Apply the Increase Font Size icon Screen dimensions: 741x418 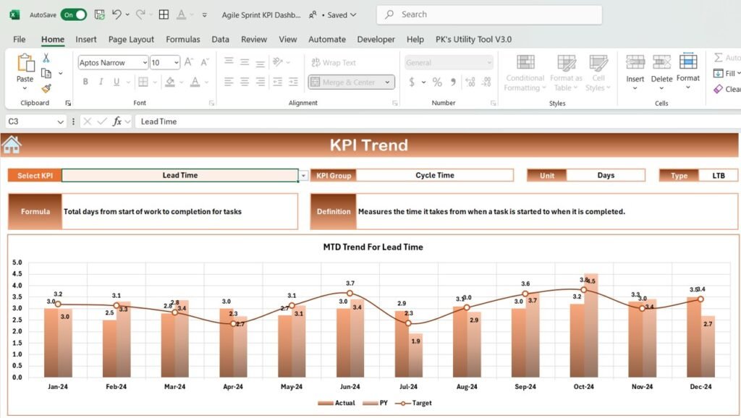coord(187,61)
